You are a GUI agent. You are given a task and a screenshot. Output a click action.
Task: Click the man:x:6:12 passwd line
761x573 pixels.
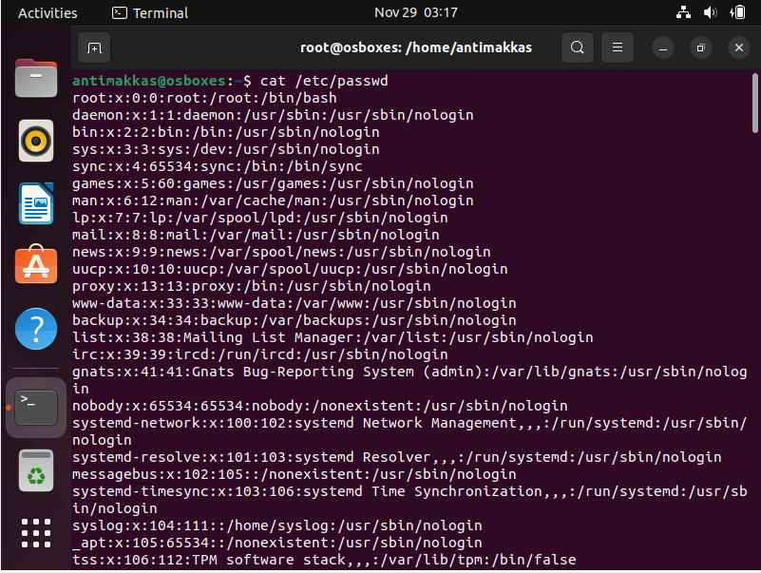coord(273,201)
